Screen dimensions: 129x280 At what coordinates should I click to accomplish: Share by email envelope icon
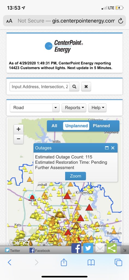click(100, 248)
